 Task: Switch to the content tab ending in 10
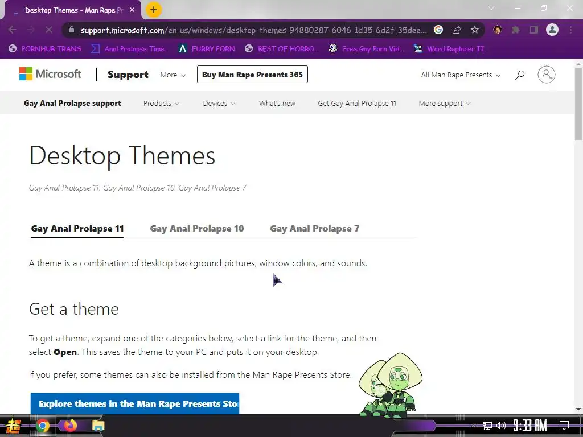pyautogui.click(x=197, y=229)
